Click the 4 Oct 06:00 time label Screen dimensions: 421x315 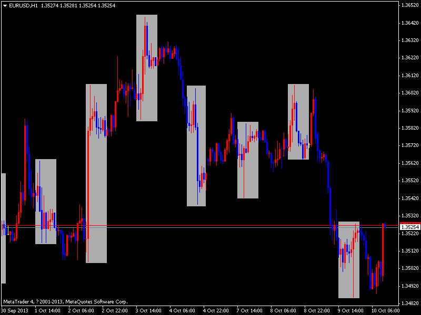tap(182, 311)
